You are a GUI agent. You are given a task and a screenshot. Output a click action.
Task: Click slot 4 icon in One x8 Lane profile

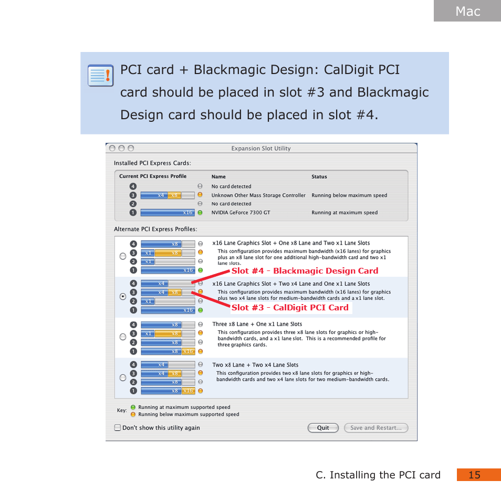pyautogui.click(x=133, y=244)
